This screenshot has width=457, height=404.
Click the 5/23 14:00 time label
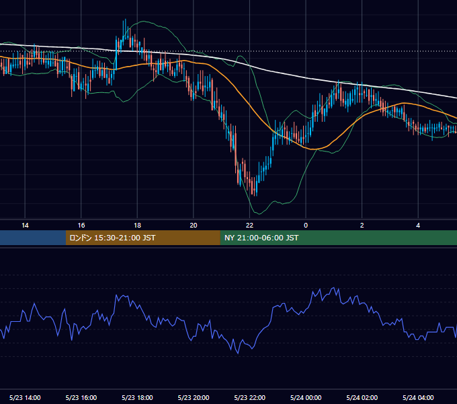[x=25, y=397]
